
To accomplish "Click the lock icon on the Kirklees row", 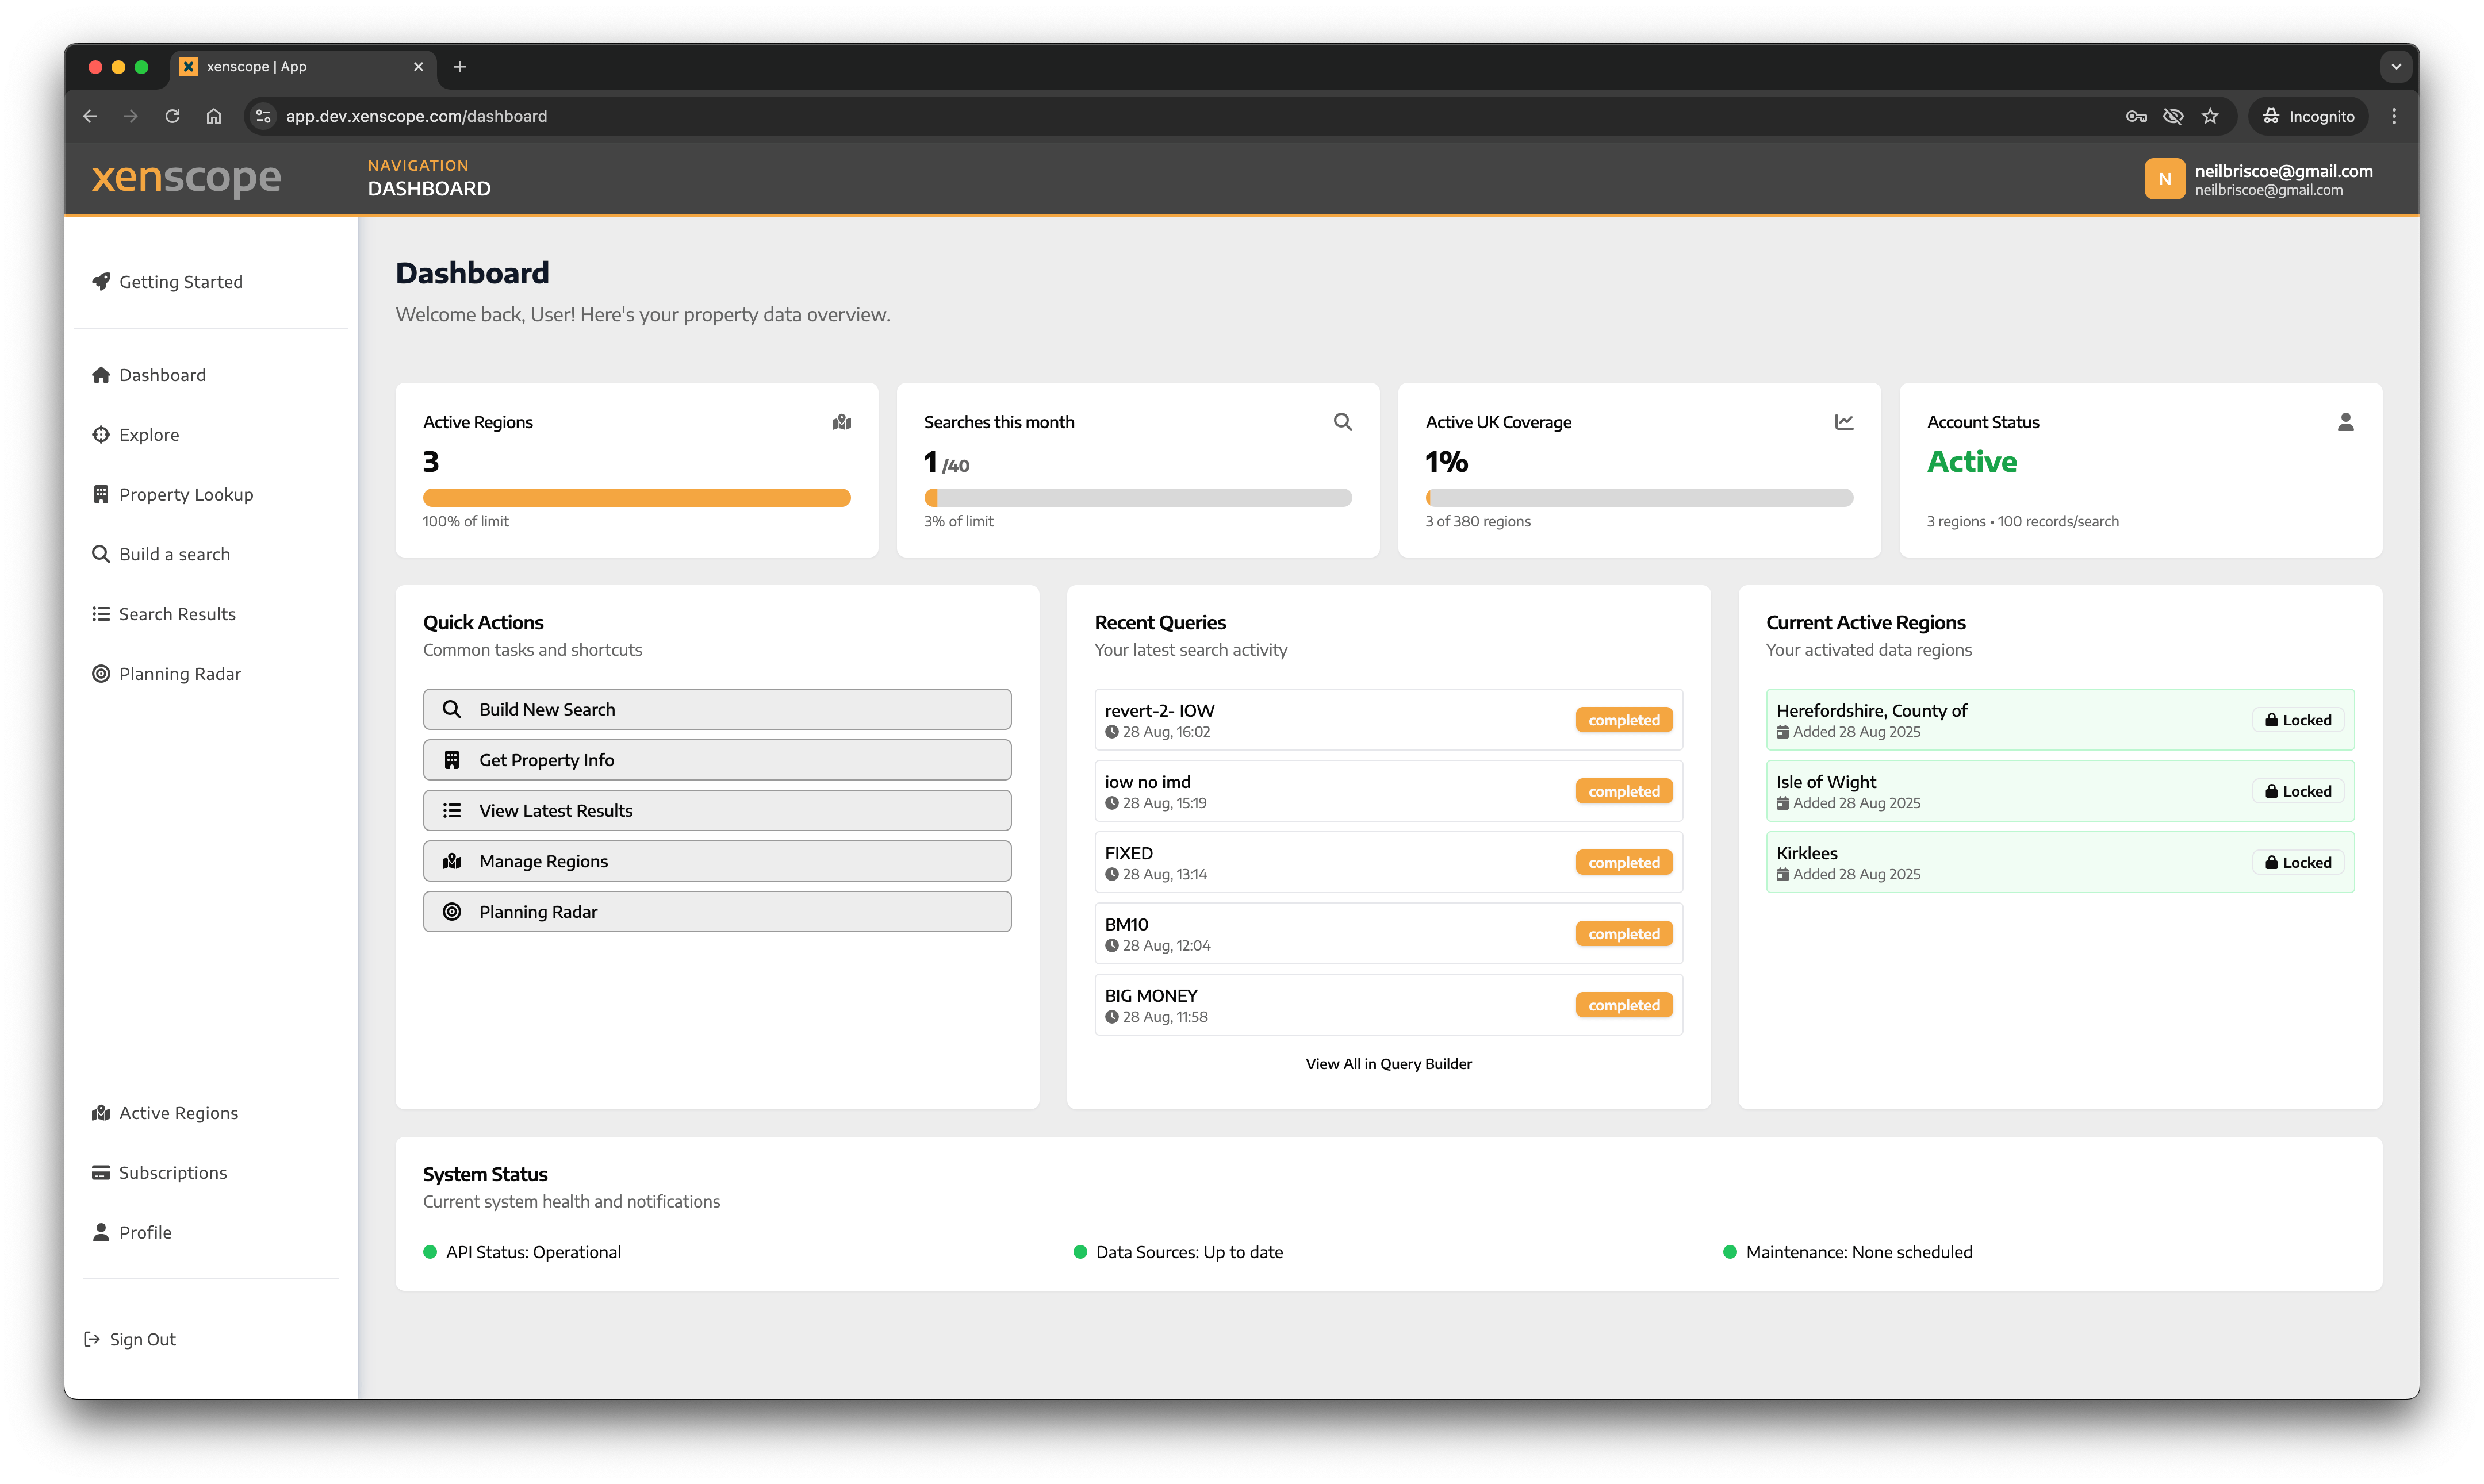I will point(2271,862).
